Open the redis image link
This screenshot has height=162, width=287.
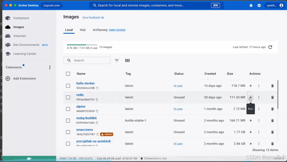(x=80, y=95)
